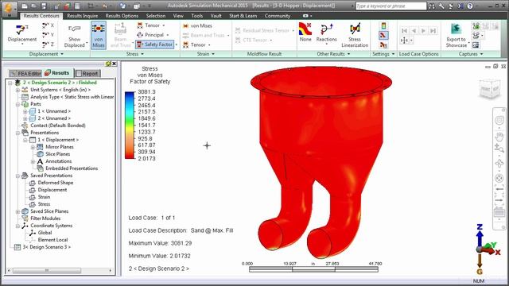Go to next load case
The image size is (509, 286).
pos(423,31)
